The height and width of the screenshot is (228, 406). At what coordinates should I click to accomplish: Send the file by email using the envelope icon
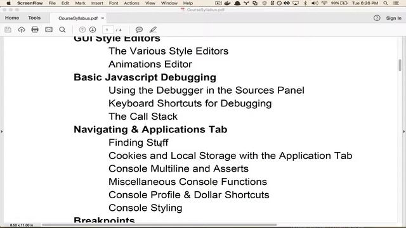point(49,30)
